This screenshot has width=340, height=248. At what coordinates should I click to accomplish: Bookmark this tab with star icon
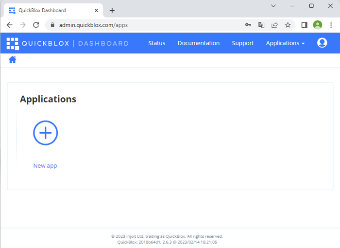point(288,25)
